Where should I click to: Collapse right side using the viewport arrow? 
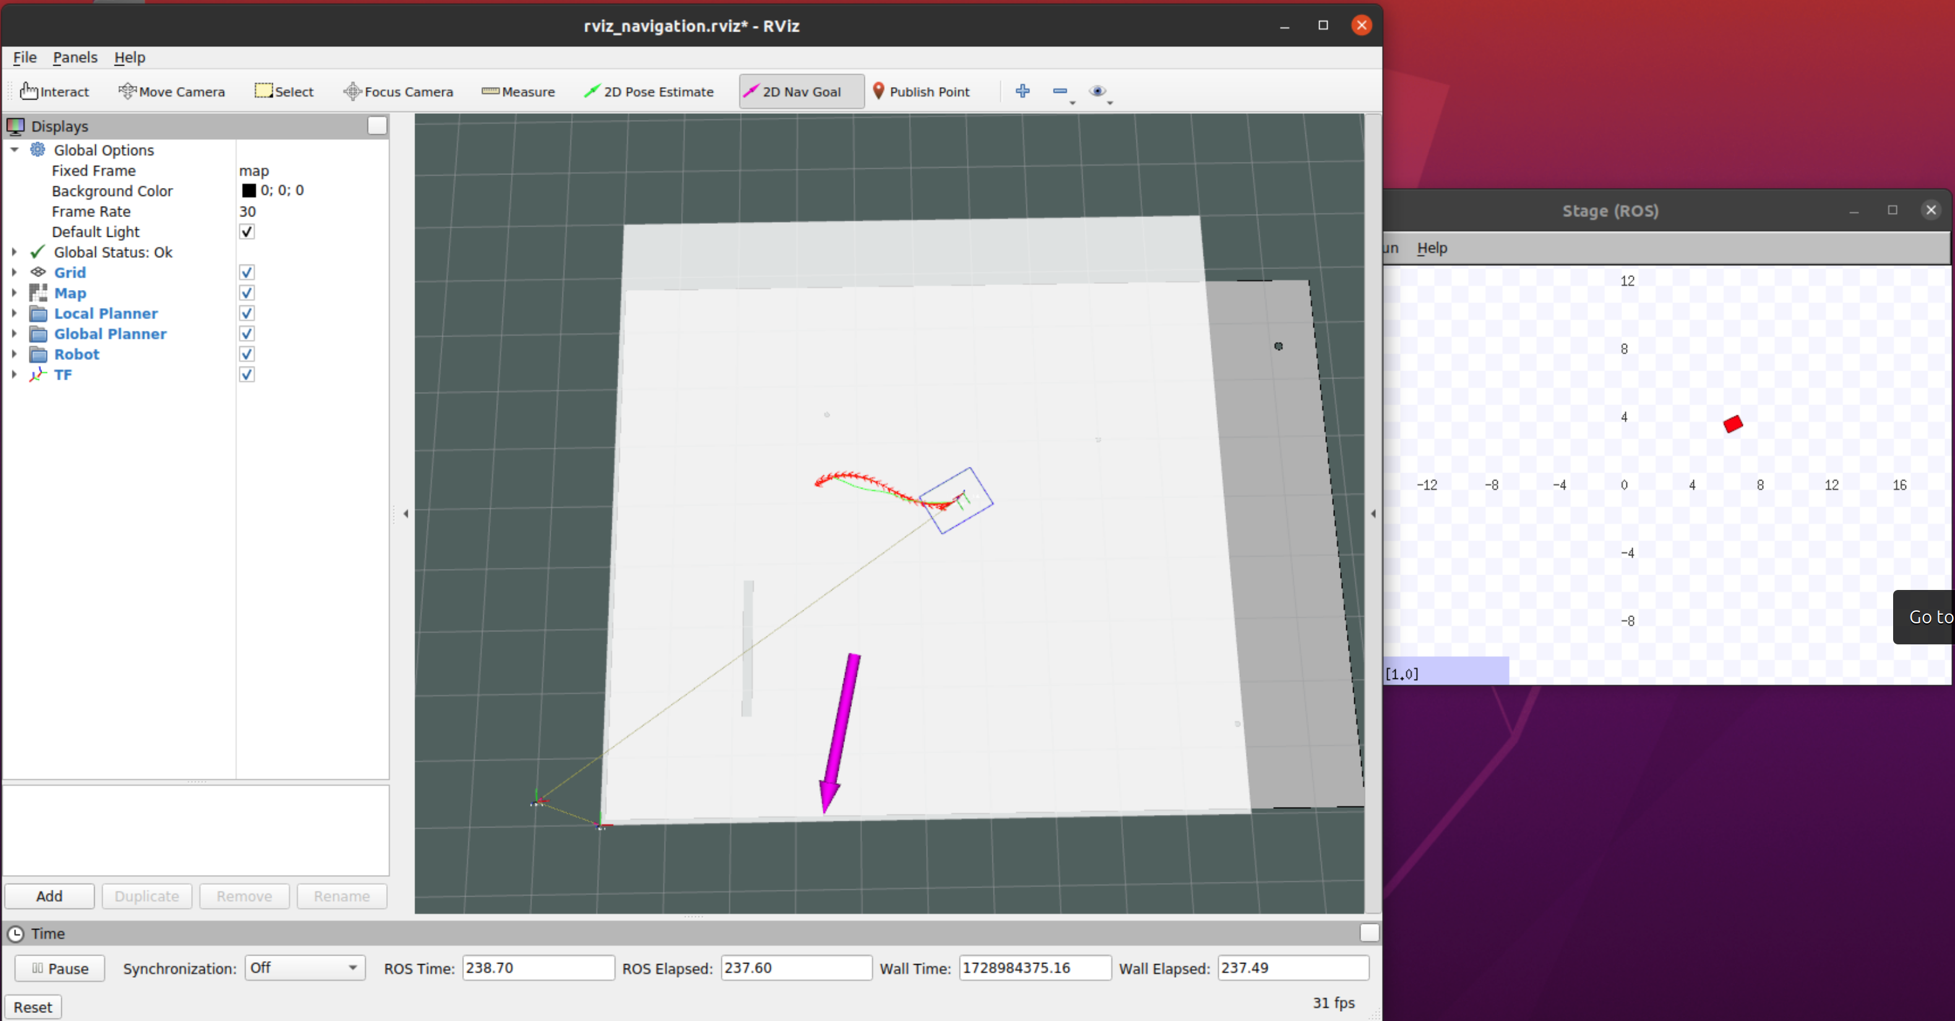[1373, 513]
